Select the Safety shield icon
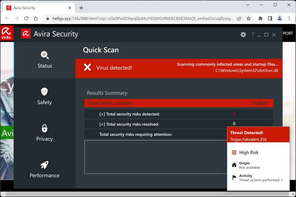 pos(44,91)
